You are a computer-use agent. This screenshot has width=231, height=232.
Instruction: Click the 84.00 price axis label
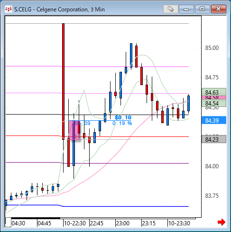(x=212, y=166)
